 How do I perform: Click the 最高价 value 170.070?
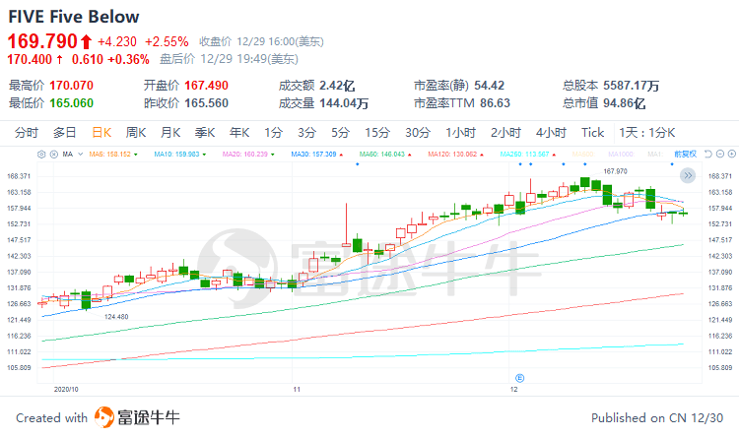(71, 86)
